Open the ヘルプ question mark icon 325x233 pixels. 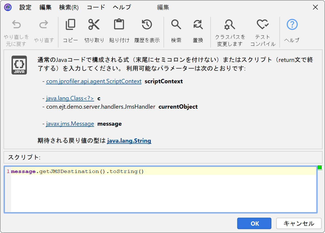[x=292, y=25]
